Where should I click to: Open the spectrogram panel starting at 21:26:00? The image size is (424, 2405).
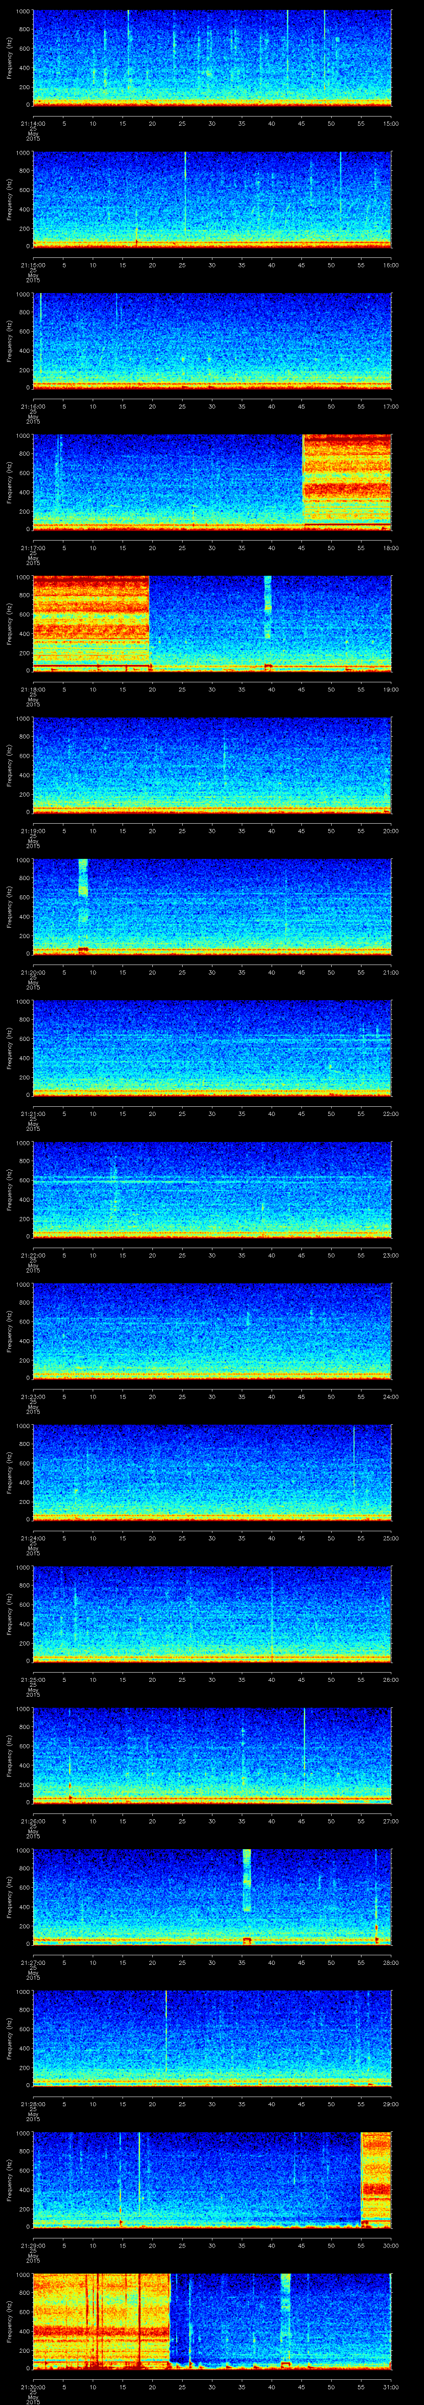pyautogui.click(x=212, y=1756)
